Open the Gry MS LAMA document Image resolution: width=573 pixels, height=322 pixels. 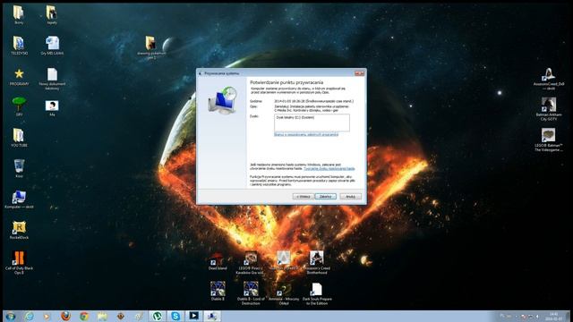coord(52,46)
